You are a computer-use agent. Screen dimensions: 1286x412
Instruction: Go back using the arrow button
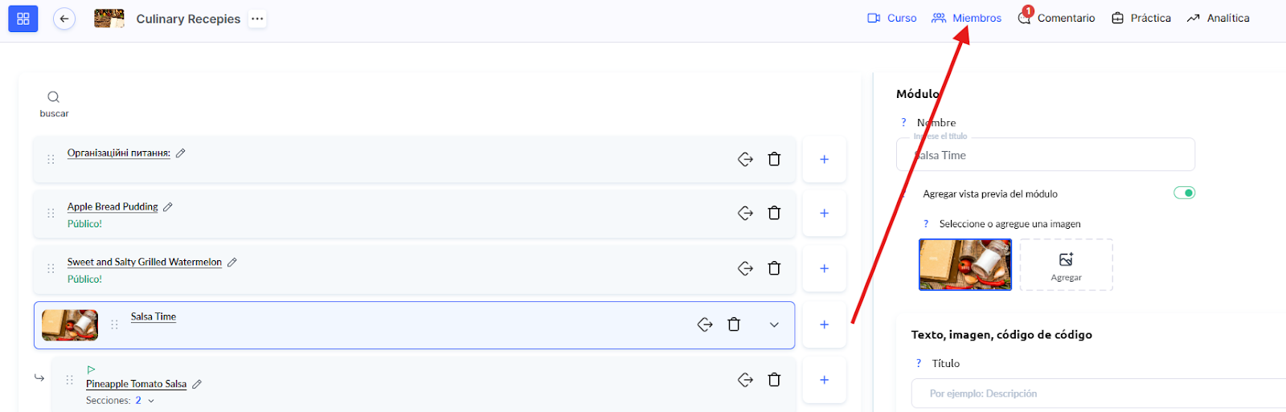[64, 18]
